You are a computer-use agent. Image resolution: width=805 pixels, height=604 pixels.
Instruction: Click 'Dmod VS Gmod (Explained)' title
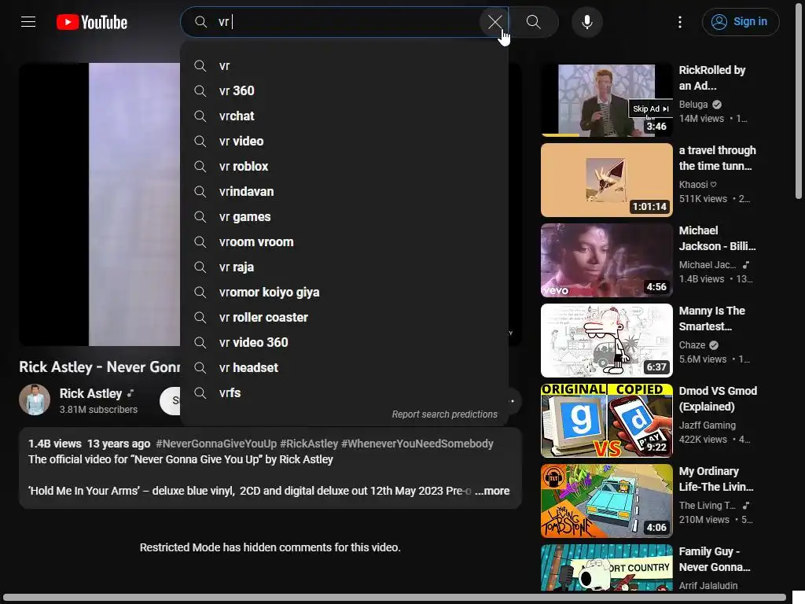tap(718, 399)
